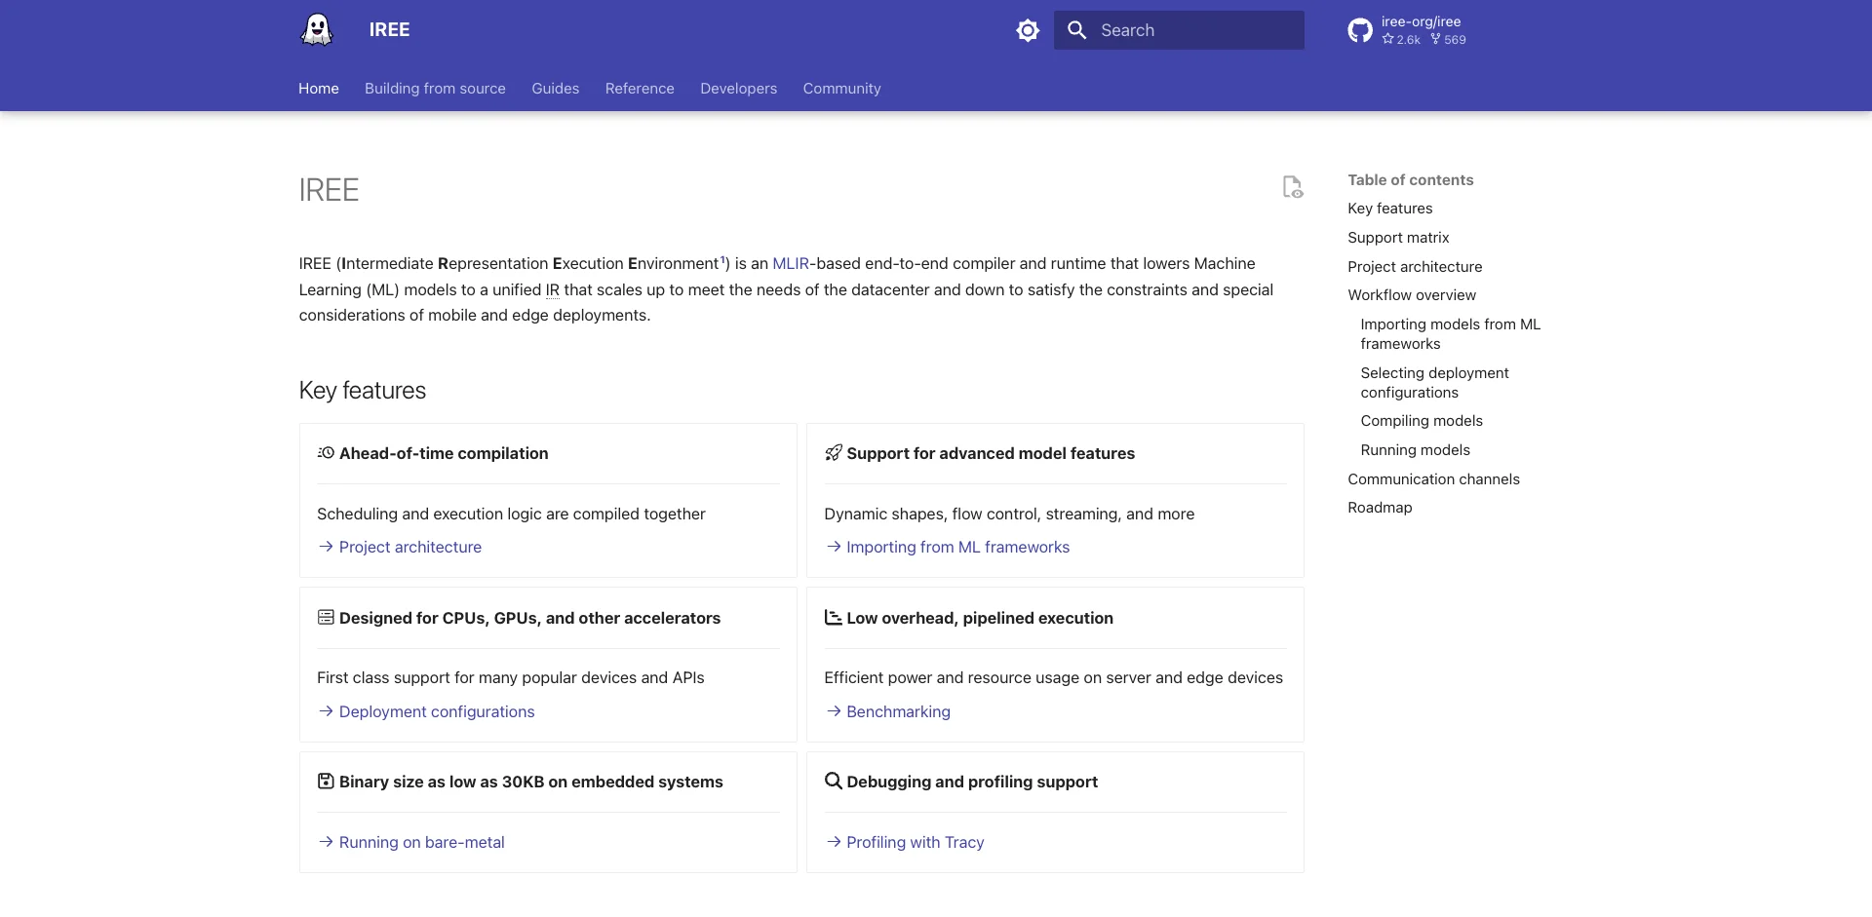This screenshot has height=917, width=1872.
Task: Click the arrow icon before Running on bare-metal
Action: click(326, 843)
